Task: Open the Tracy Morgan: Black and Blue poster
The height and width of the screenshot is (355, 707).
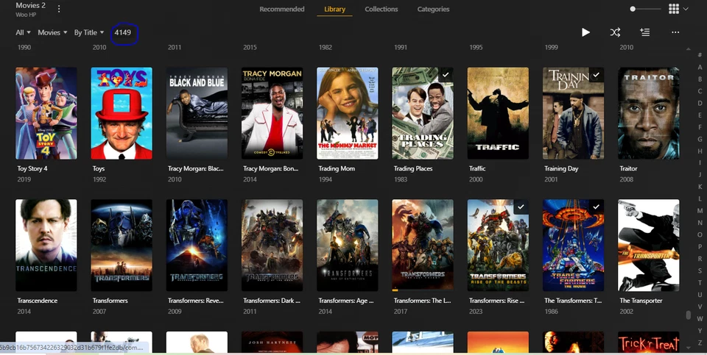Action: tap(197, 113)
